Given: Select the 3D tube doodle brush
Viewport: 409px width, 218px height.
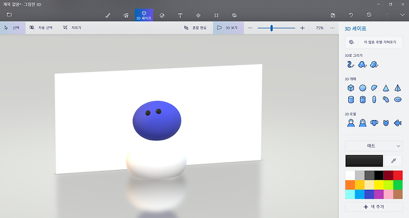Looking at the screenshot, I should [x=351, y=64].
